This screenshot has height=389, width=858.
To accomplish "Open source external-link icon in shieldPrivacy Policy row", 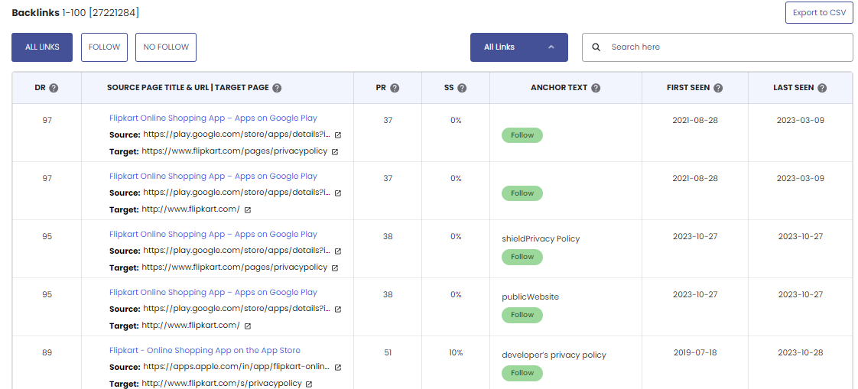I will [x=338, y=251].
